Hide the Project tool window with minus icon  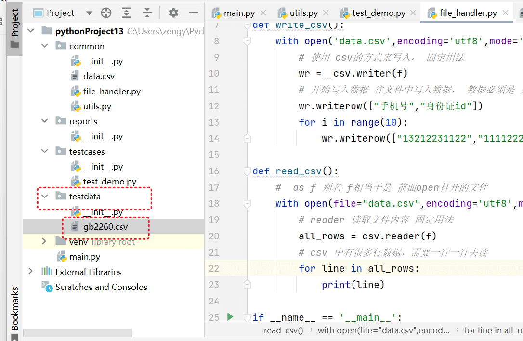[194, 13]
